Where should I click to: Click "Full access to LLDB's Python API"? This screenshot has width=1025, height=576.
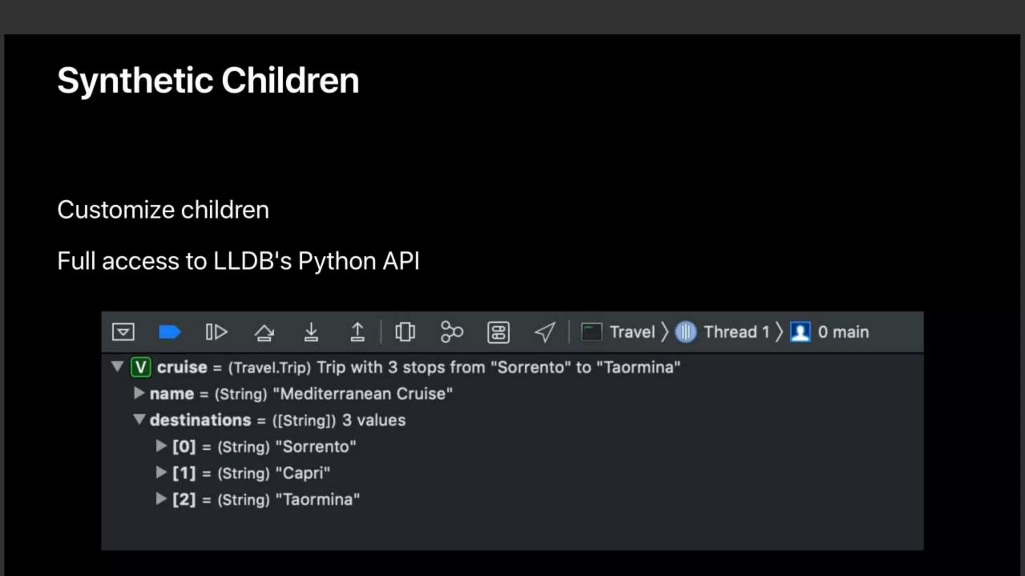(x=238, y=261)
